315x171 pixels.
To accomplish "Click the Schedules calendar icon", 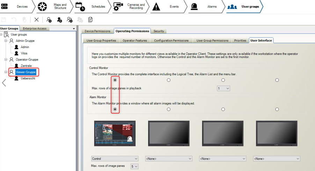I will click(80, 7).
